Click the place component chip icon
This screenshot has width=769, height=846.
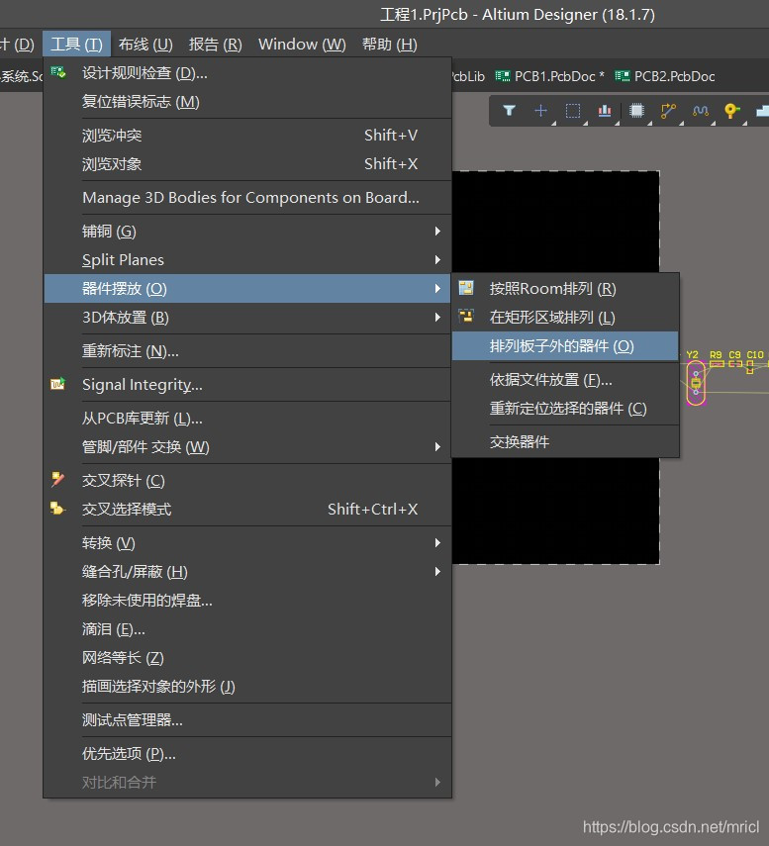(636, 111)
